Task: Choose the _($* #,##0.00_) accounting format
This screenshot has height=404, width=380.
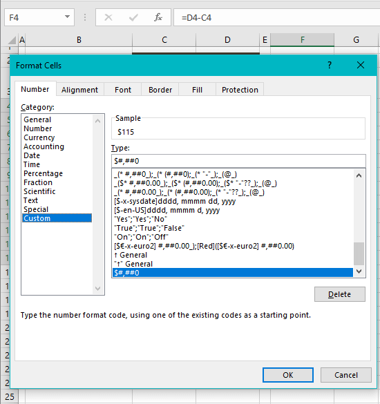Action: point(233,184)
